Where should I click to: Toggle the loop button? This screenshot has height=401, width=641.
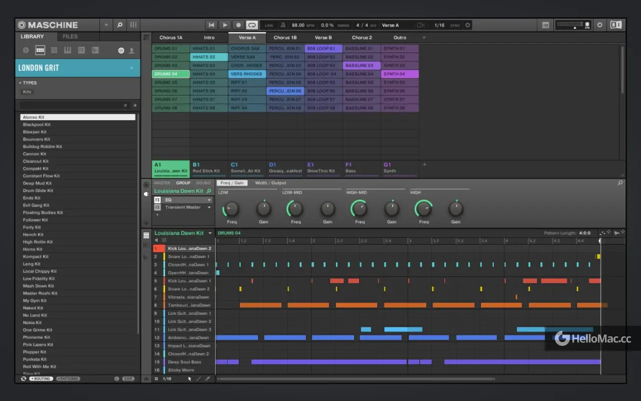coord(252,25)
